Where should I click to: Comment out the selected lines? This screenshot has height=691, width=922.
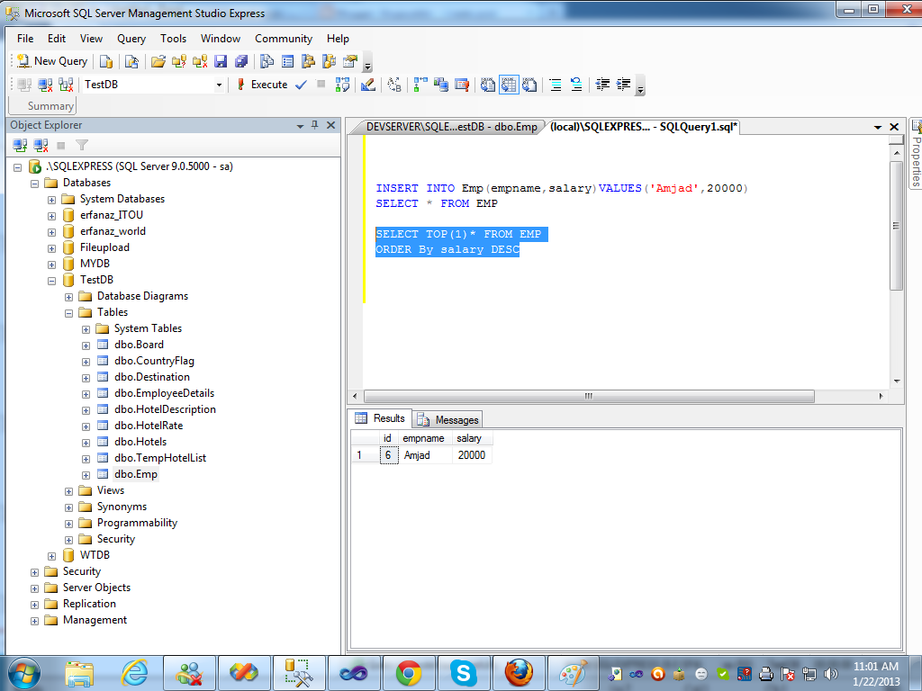pos(555,85)
